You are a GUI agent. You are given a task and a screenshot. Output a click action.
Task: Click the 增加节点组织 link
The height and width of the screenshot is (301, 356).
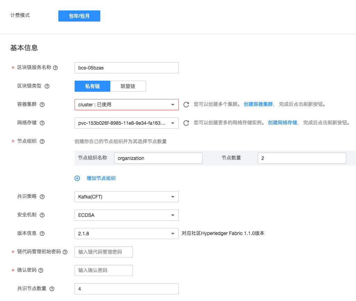click(x=101, y=178)
